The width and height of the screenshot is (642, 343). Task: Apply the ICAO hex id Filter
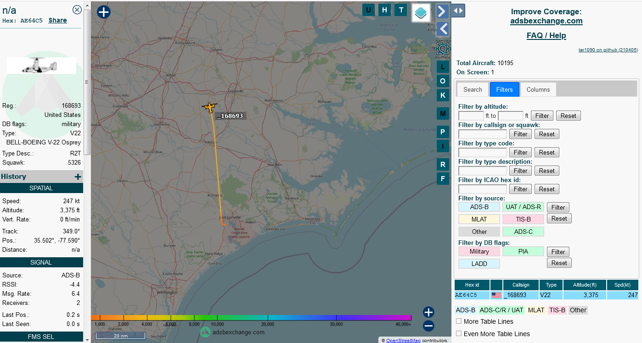521,189
